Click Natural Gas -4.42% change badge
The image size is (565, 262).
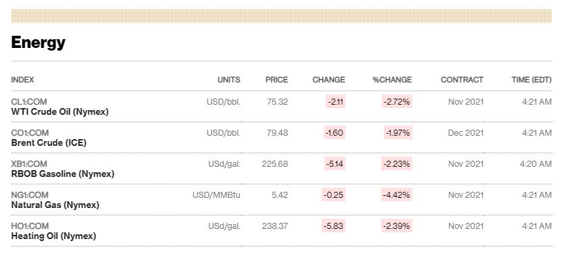397,195
